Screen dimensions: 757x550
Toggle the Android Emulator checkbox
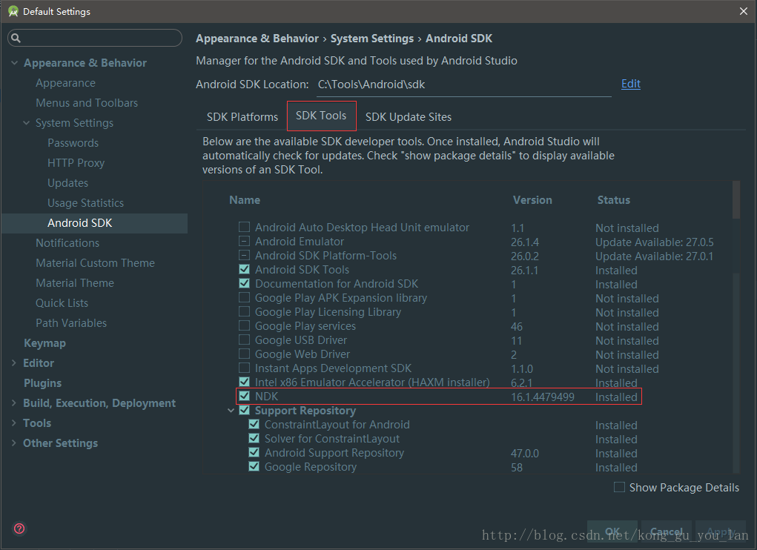click(x=244, y=241)
